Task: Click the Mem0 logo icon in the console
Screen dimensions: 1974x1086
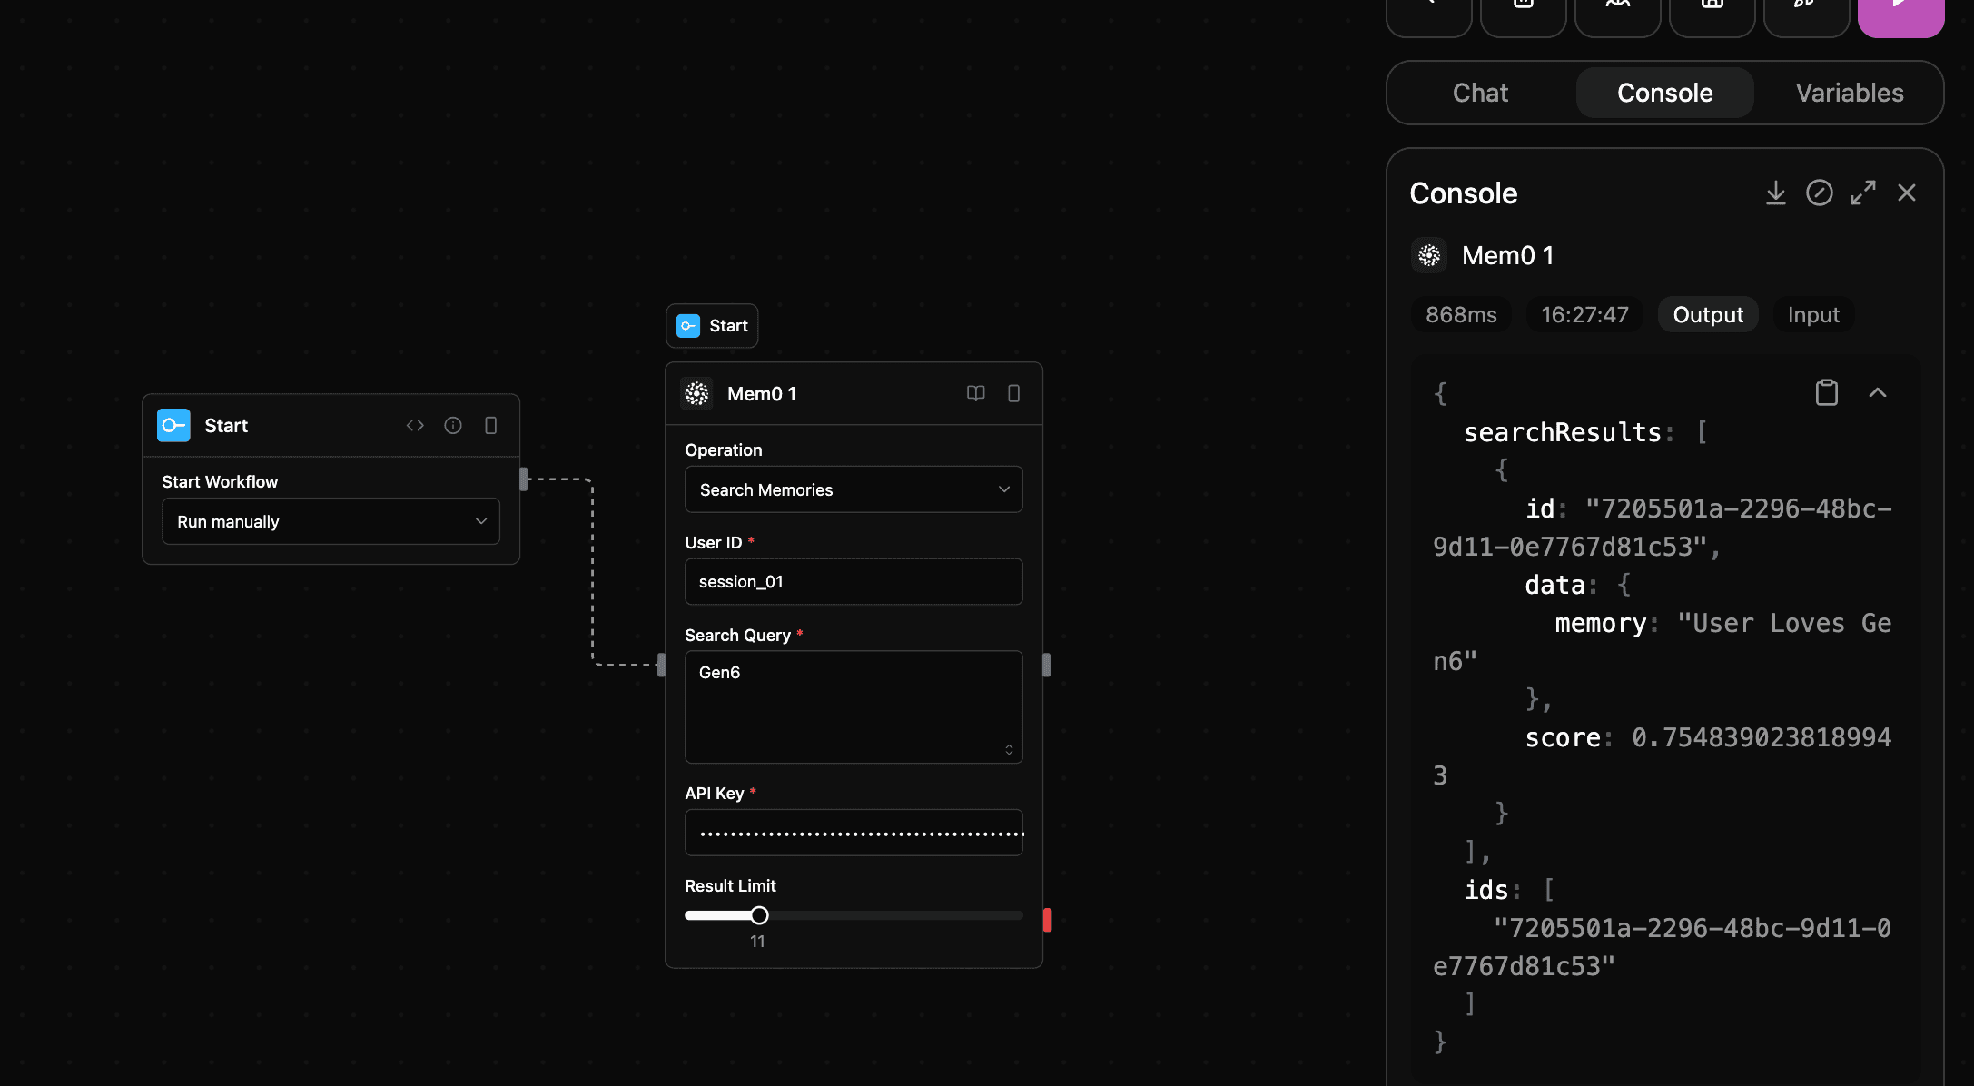Action: [x=1428, y=255]
